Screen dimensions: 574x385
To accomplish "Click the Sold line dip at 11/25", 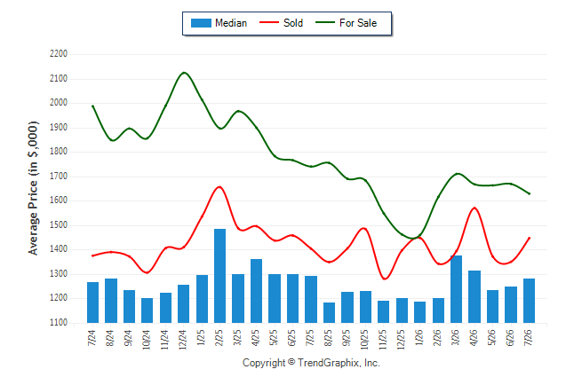I will [x=384, y=279].
